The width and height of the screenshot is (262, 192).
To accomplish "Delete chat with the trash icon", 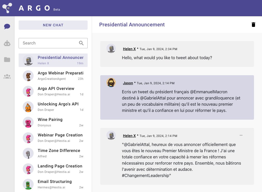I will click(253, 25).
